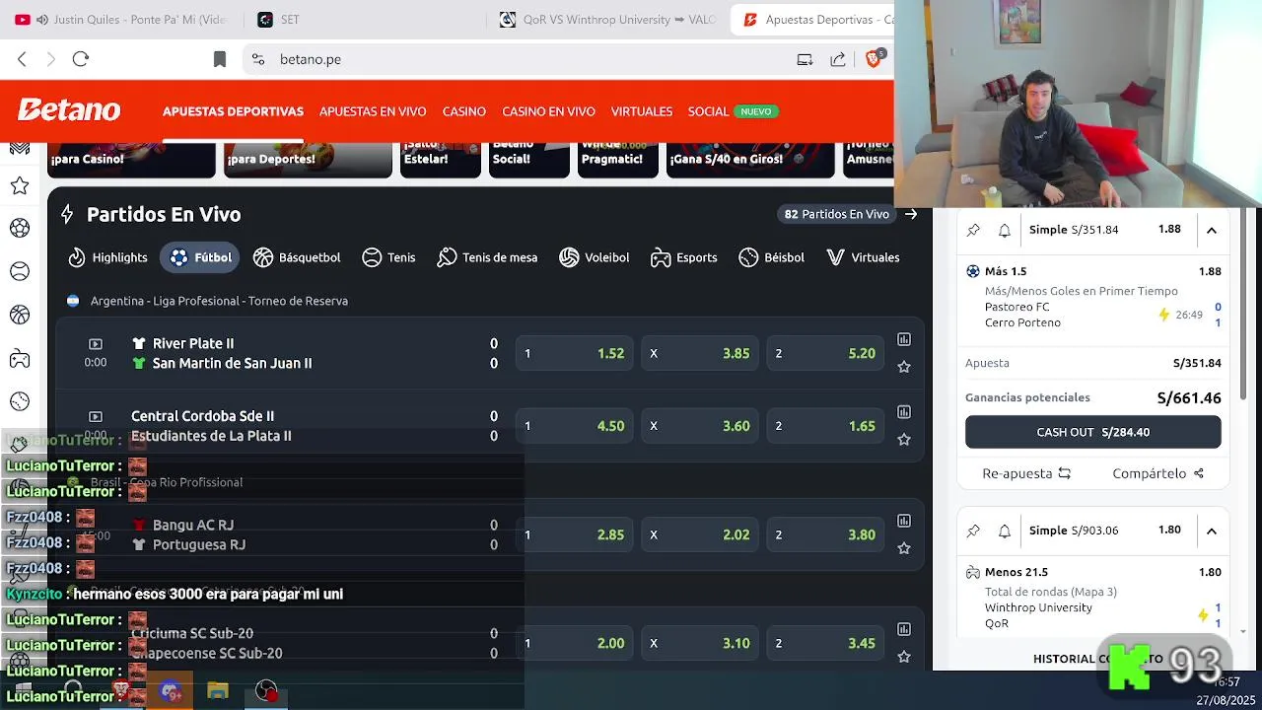
Task: Click the Betano logo
Action: (x=69, y=110)
